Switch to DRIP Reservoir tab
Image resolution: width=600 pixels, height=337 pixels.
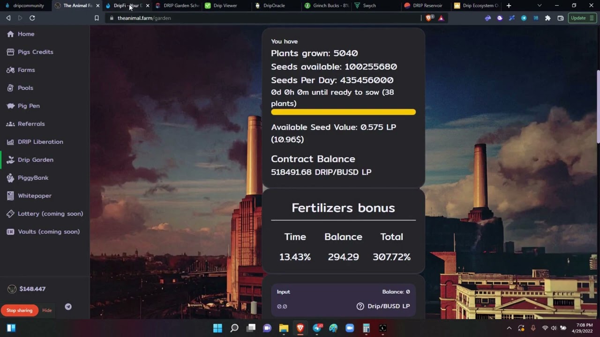point(426,6)
